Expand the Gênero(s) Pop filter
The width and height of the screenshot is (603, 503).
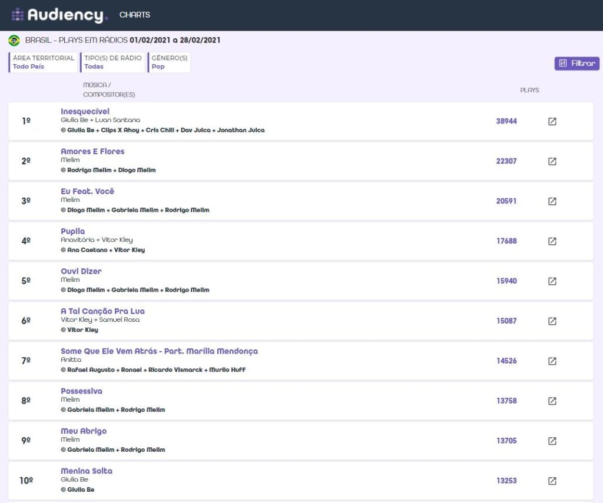click(169, 62)
